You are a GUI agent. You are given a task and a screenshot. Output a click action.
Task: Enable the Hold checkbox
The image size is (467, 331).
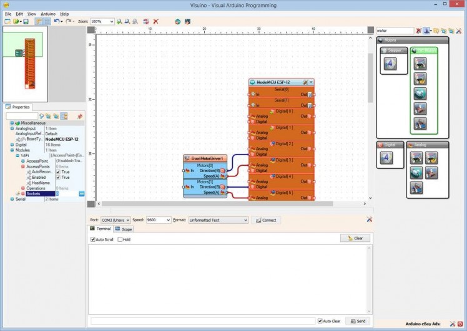pos(120,239)
